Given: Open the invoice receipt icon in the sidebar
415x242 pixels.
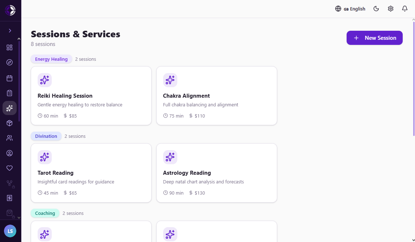Looking at the screenshot, I should click(9, 198).
